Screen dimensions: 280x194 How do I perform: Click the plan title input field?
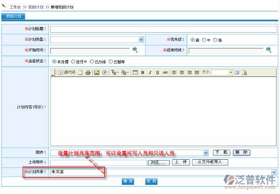click(x=163, y=29)
